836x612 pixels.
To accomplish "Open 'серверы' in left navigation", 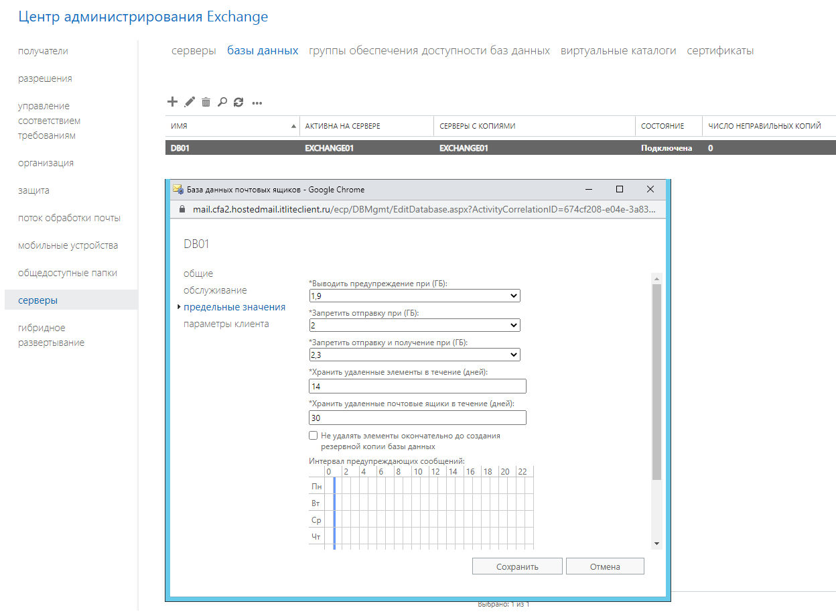I will point(71,300).
